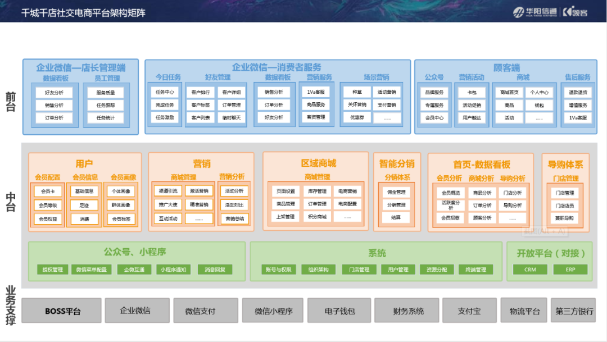Click the 任务中心 box under 今日任务
This screenshot has height=342, width=607.
tap(165, 92)
